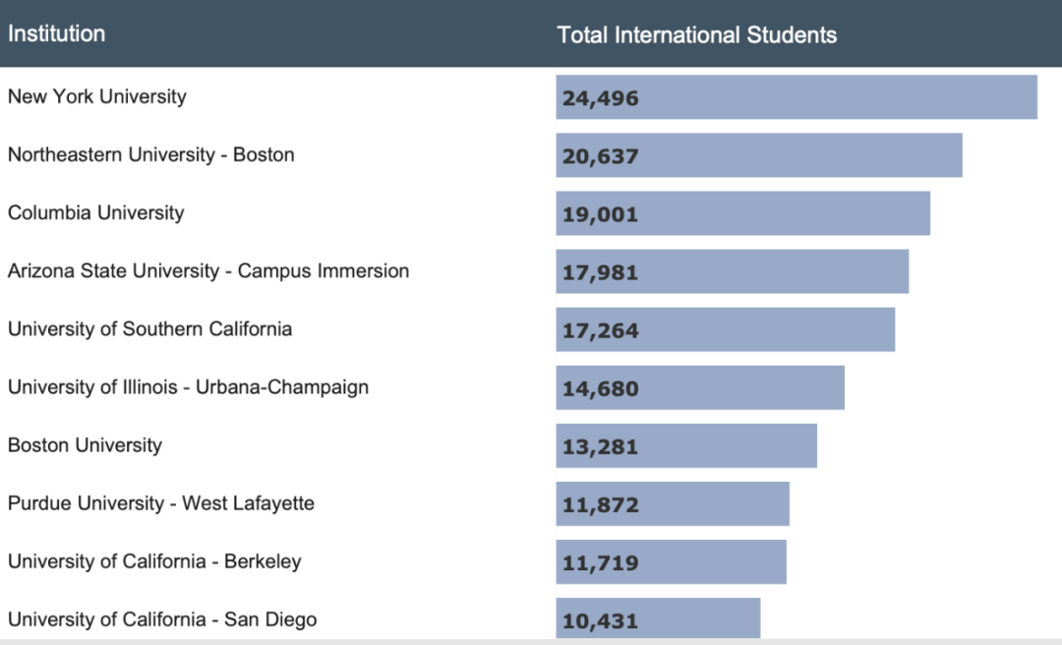The image size is (1062, 645).
Task: Select Arizona State University - Campus Immersion label
Action: tap(207, 271)
